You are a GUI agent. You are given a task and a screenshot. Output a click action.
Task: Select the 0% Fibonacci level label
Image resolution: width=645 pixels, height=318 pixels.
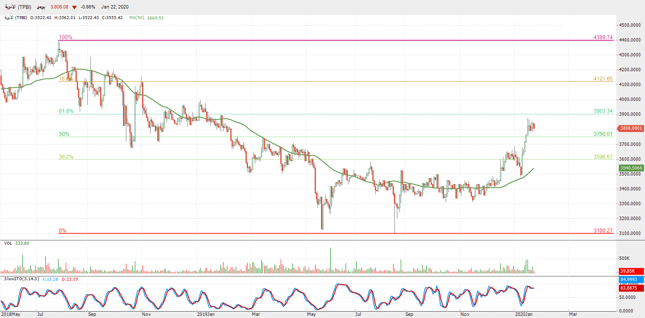62,231
